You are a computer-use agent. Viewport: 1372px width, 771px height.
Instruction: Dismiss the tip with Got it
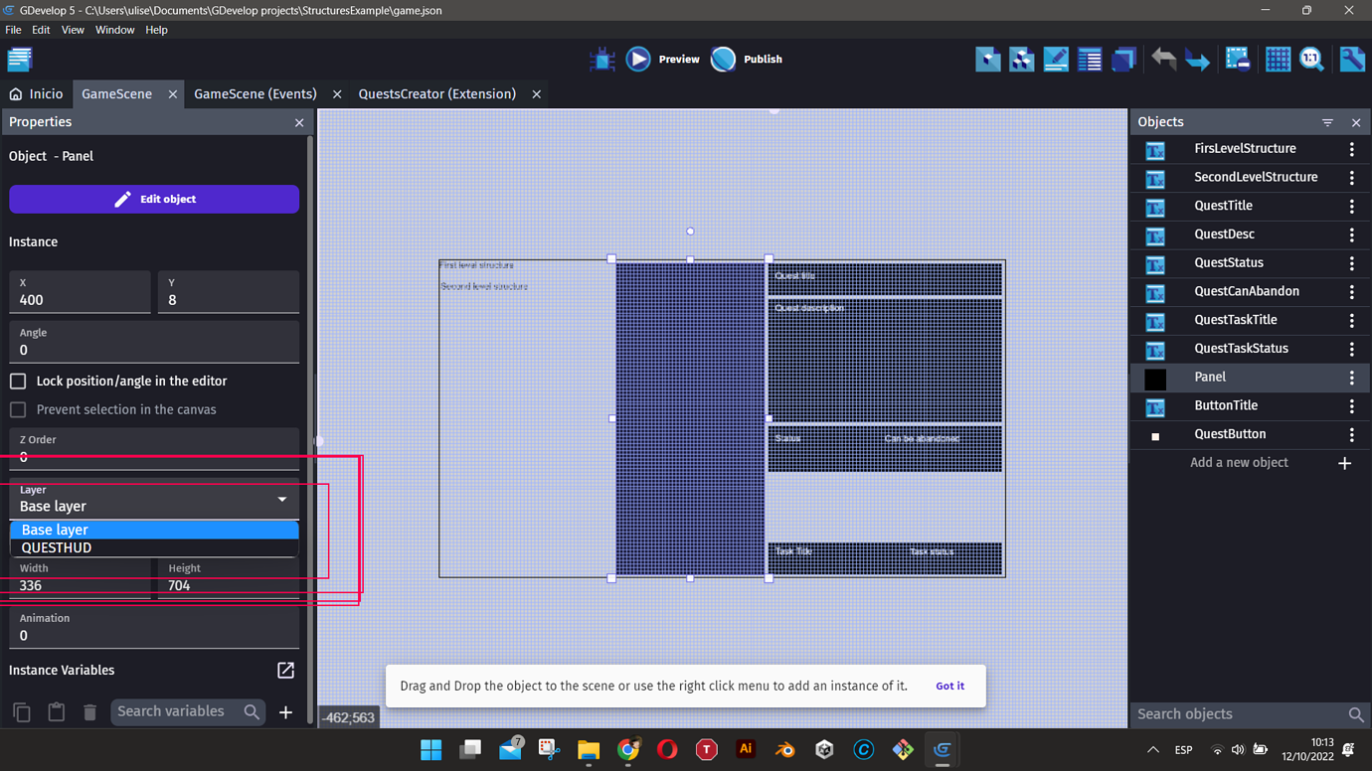coord(949,686)
